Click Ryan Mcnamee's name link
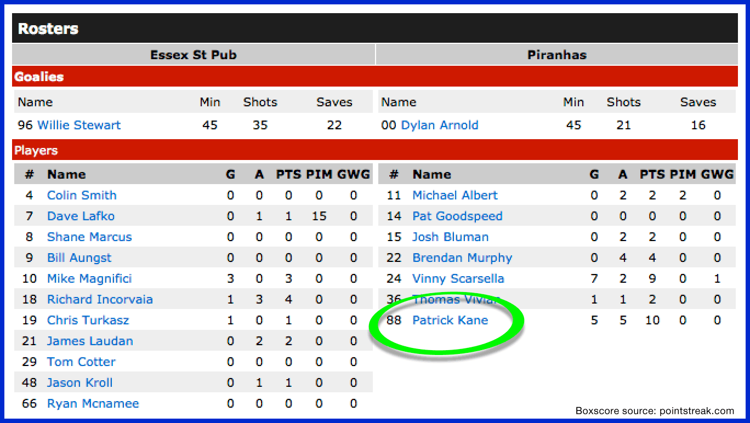 pyautogui.click(x=93, y=403)
